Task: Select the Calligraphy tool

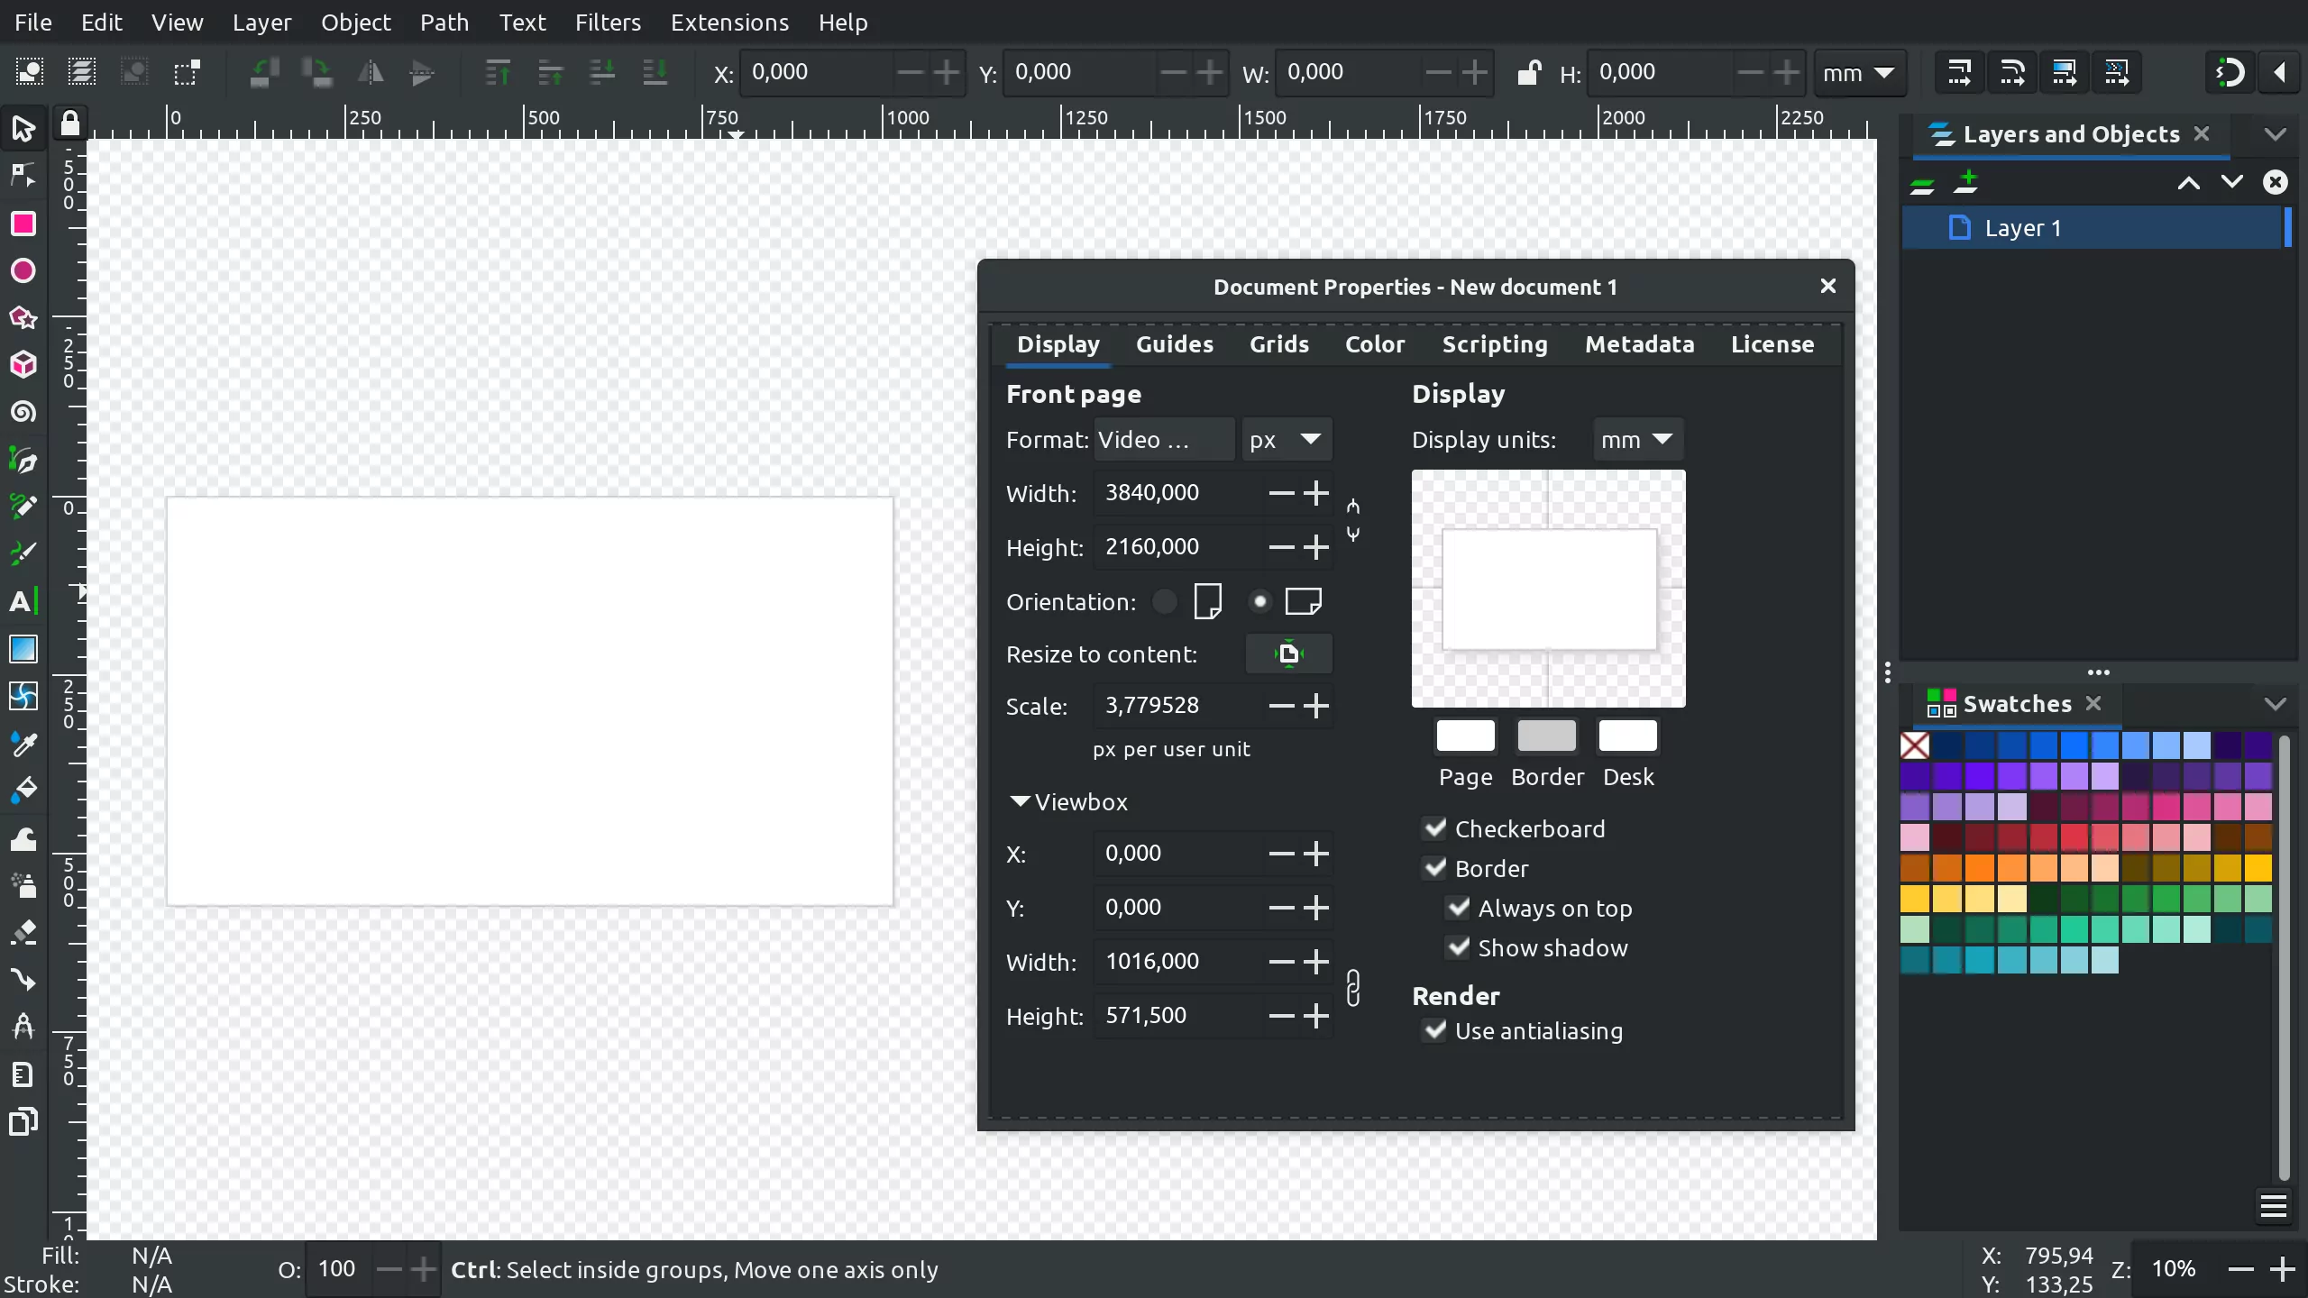Action: coord(23,553)
